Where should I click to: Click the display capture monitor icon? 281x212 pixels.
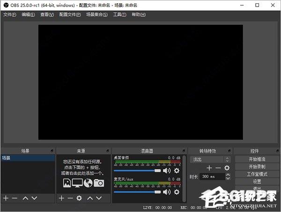(77, 183)
